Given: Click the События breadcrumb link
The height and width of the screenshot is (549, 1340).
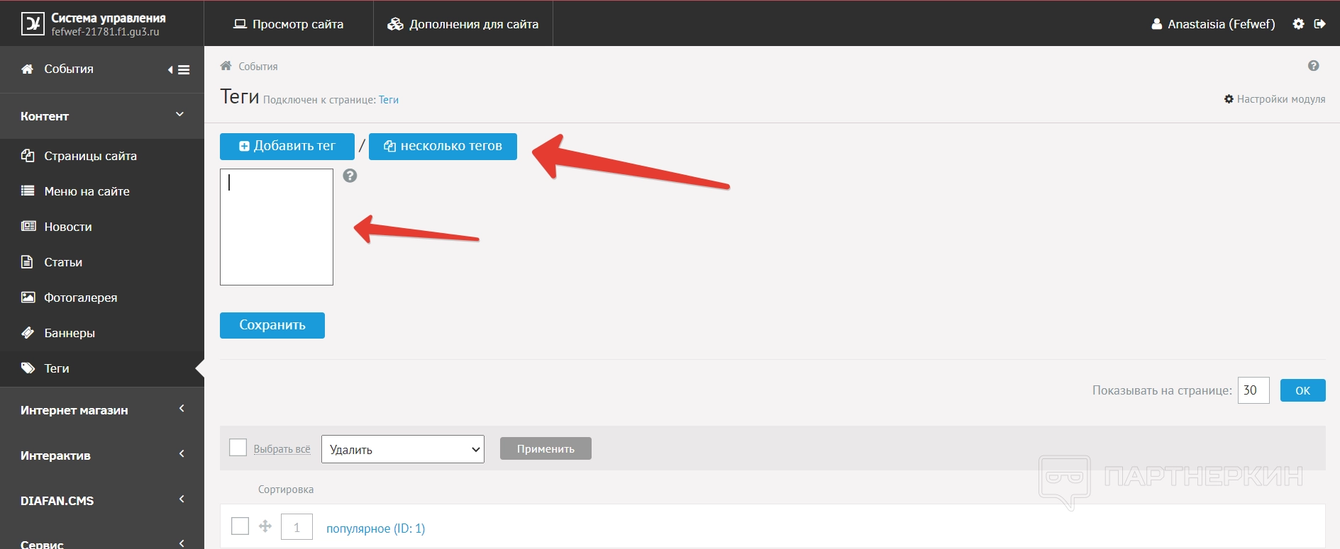Looking at the screenshot, I should 258,67.
